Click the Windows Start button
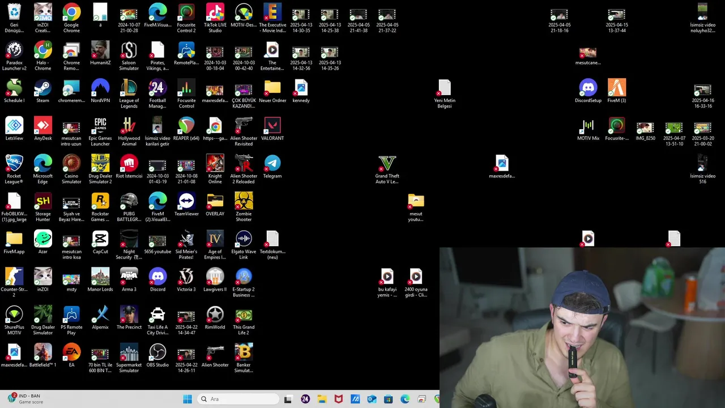 [187, 399]
